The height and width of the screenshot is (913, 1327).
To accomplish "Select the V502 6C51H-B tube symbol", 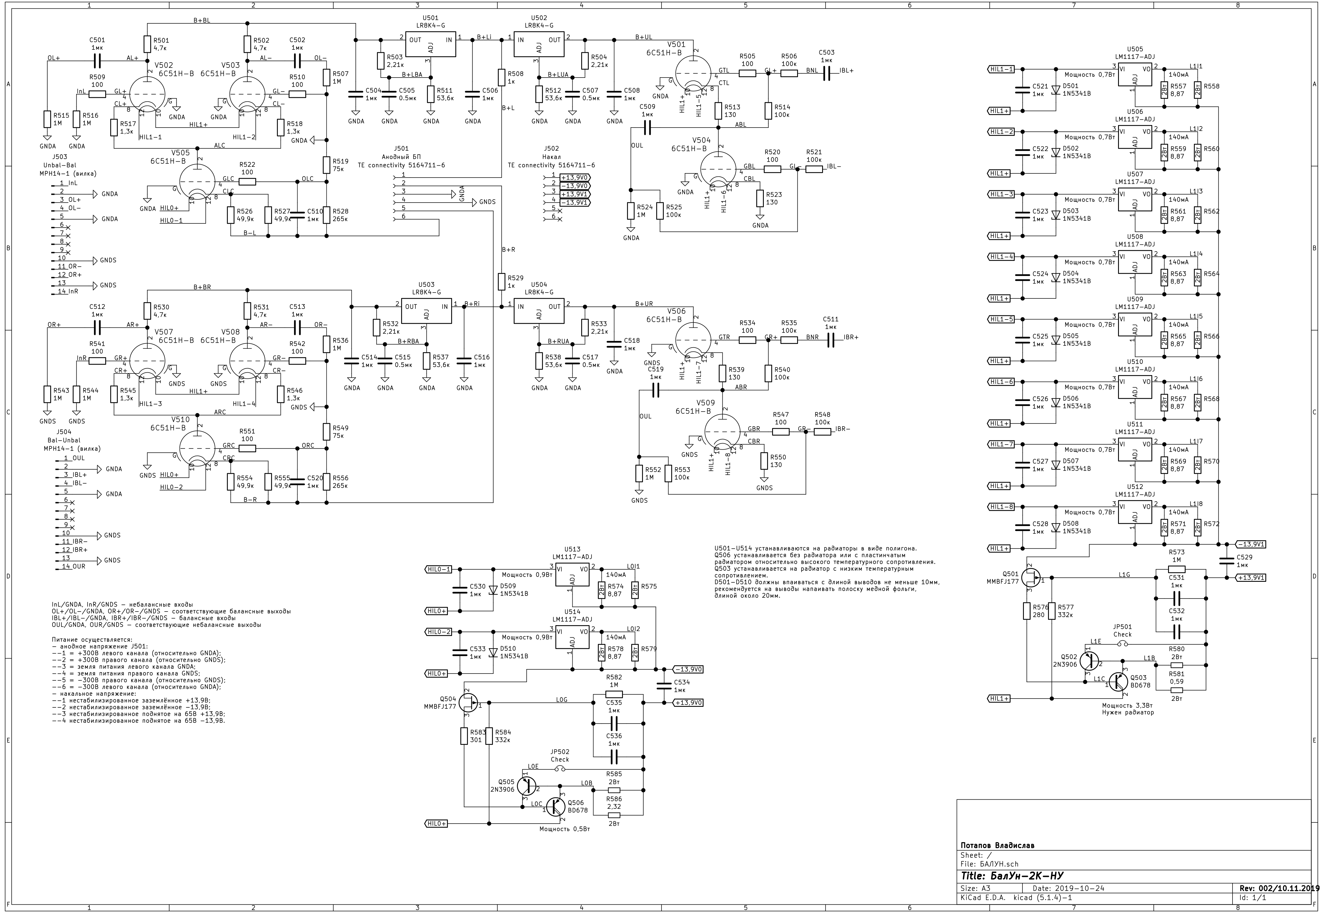I will click(148, 94).
